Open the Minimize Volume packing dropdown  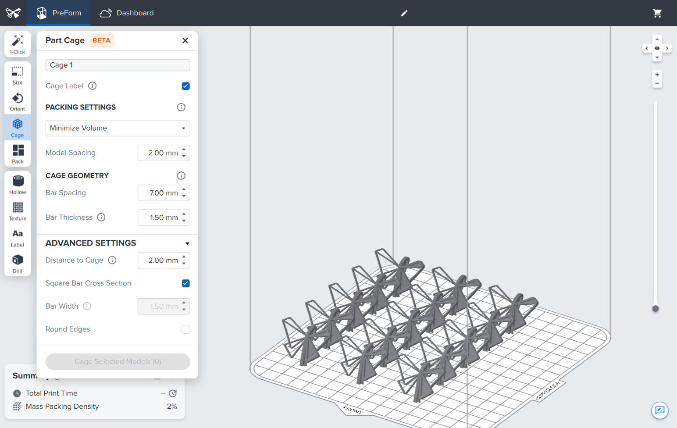point(118,128)
